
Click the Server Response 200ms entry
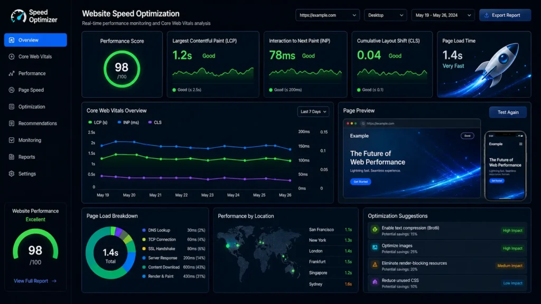[174, 258]
